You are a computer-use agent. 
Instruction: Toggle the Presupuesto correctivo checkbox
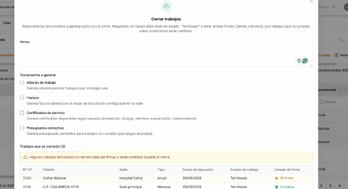(x=22, y=128)
